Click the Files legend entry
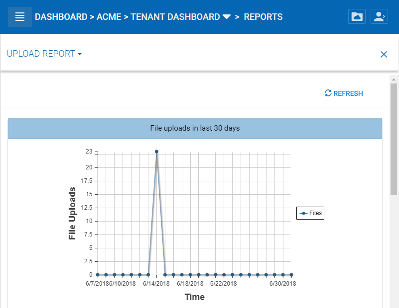The width and height of the screenshot is (399, 308). (310, 213)
